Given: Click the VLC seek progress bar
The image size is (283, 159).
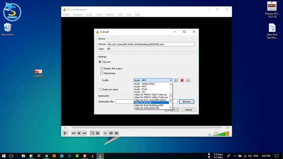Looking at the screenshot, I should [x=146, y=128].
